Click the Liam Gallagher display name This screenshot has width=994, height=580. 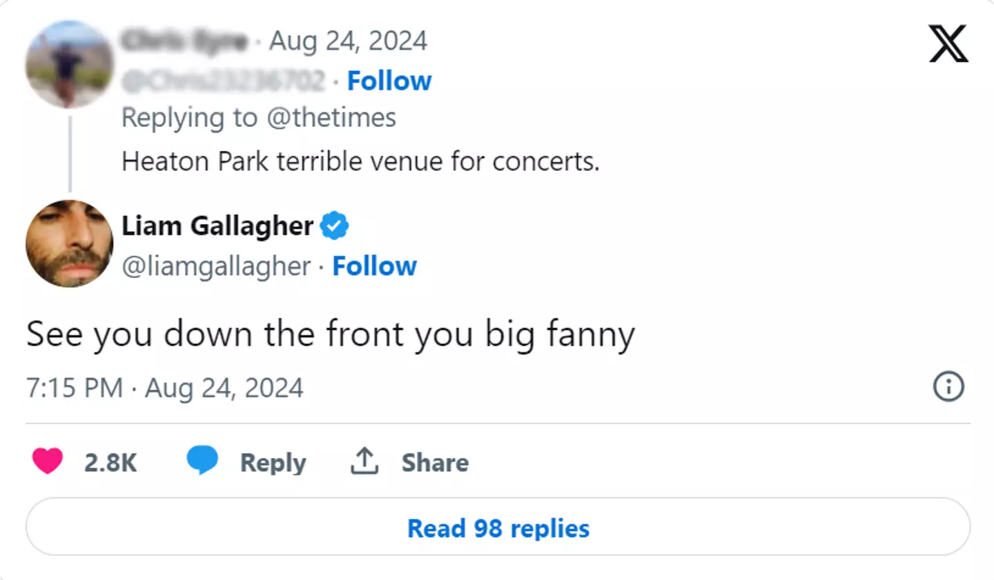pos(217,226)
